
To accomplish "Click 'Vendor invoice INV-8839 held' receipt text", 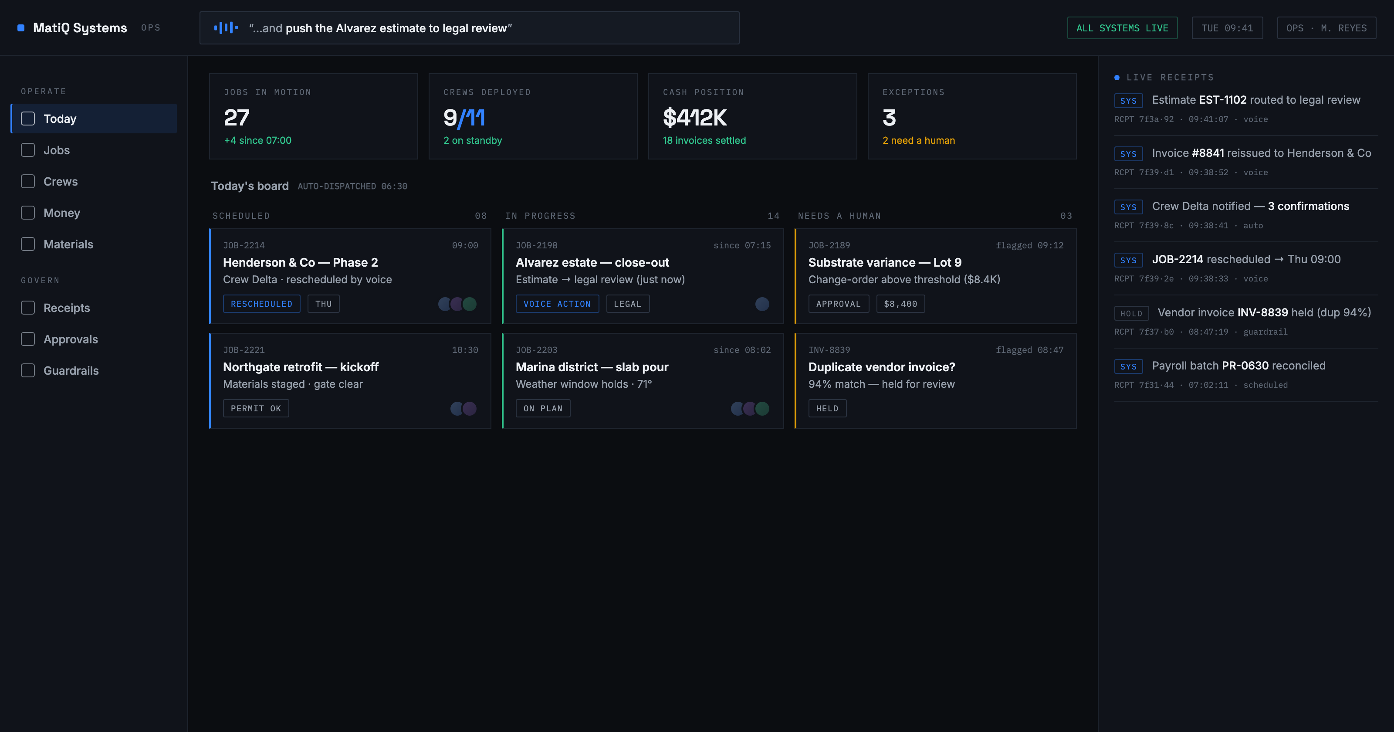I will click(x=1264, y=312).
